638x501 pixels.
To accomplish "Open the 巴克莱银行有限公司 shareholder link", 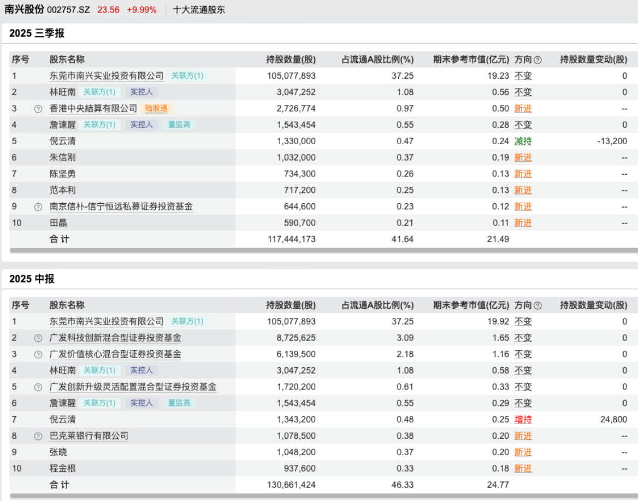I will (89, 436).
